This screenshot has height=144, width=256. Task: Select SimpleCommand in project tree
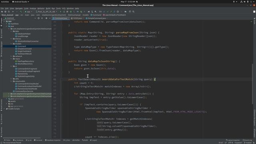[x=24, y=49]
